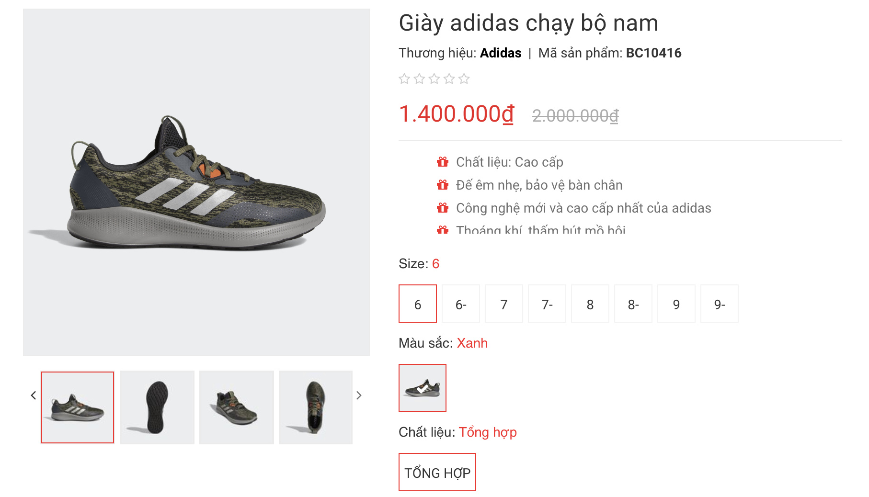
Task: Select TỔNG HỢP material option
Action: 437,473
